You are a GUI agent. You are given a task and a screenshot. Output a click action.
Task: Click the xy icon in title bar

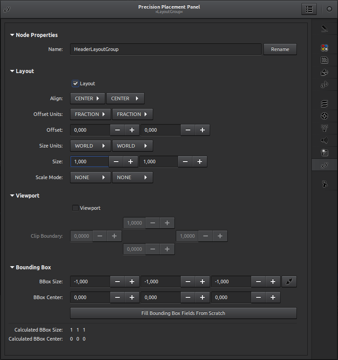(7, 9)
